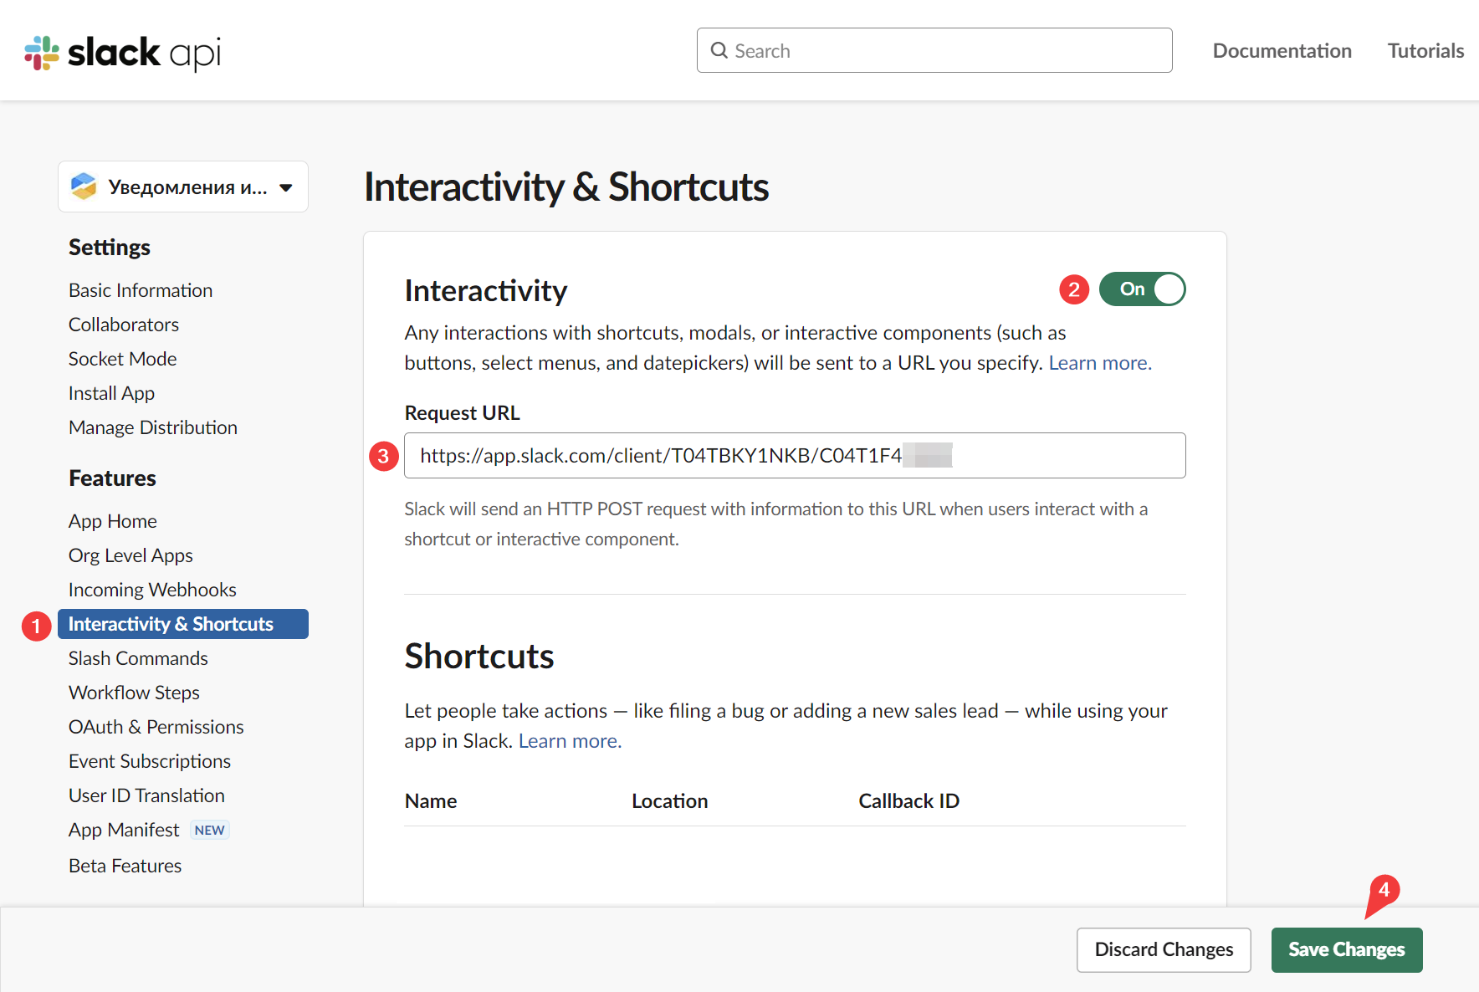The image size is (1479, 992).
Task: Turn off the Interactivity toggle
Action: 1142,289
